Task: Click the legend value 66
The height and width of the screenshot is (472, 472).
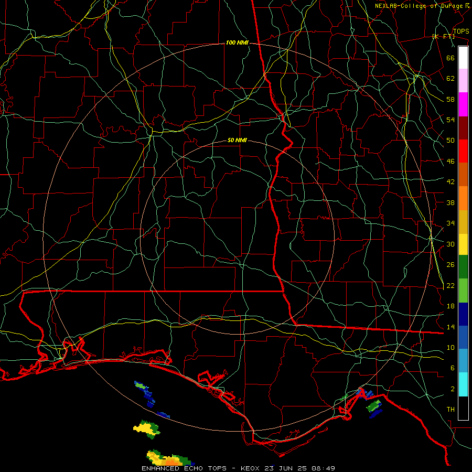Action: pos(450,58)
